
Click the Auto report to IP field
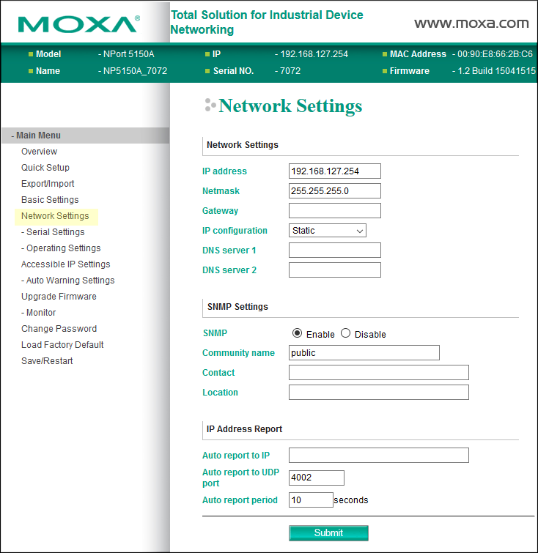tap(378, 456)
